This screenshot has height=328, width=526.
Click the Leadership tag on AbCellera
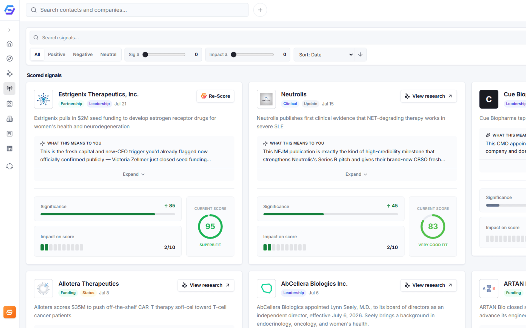click(293, 293)
